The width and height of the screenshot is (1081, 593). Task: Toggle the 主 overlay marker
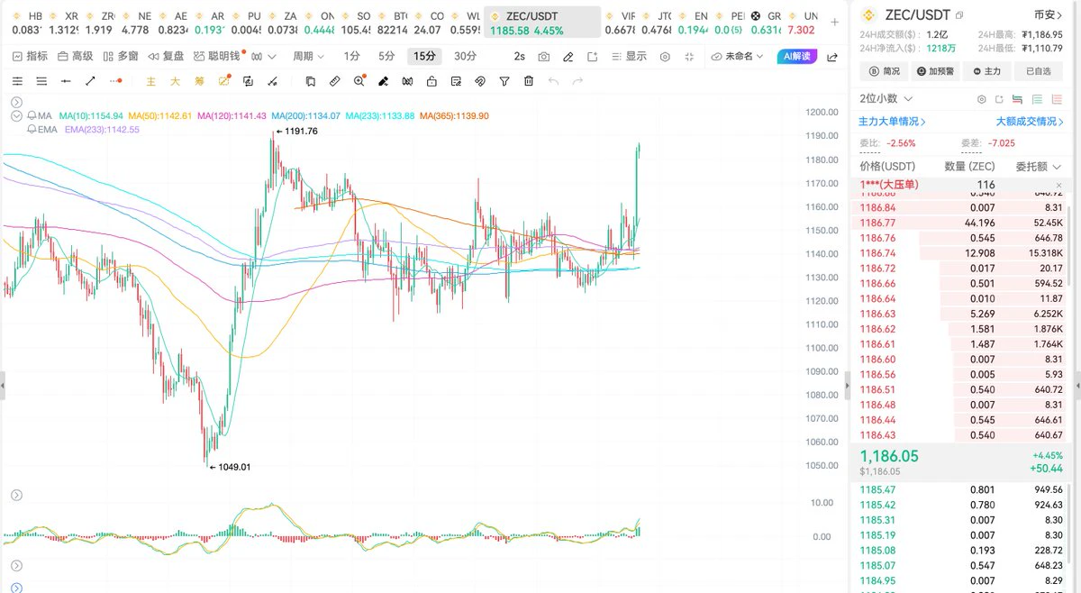150,81
